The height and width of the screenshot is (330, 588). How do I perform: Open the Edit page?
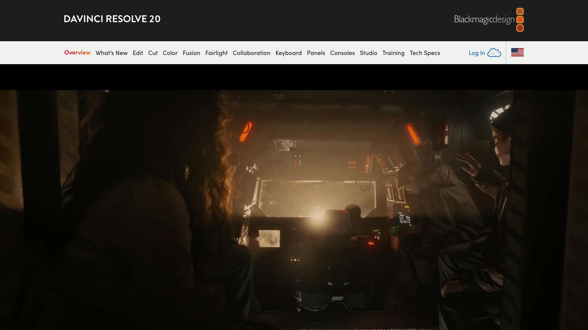[x=138, y=53]
